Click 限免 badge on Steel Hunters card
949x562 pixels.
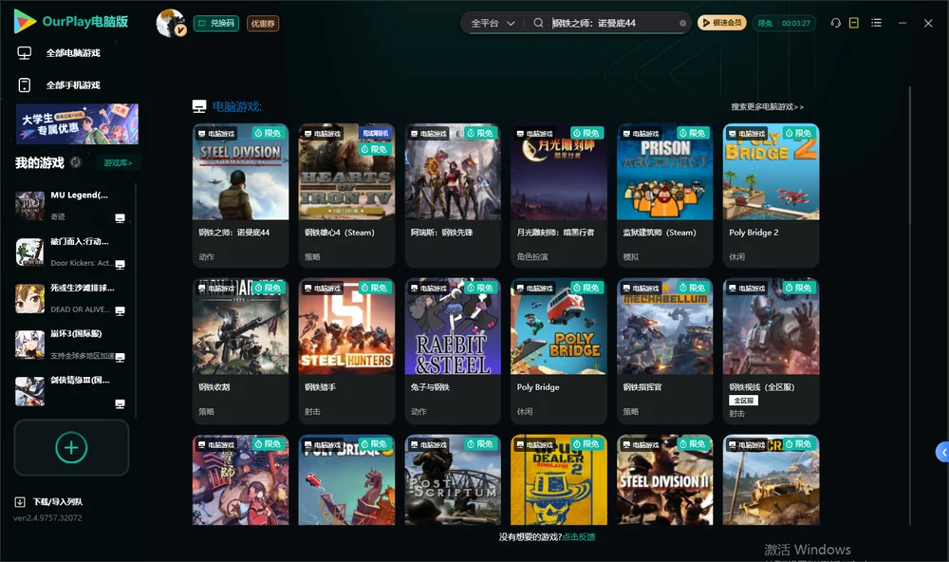click(x=373, y=288)
